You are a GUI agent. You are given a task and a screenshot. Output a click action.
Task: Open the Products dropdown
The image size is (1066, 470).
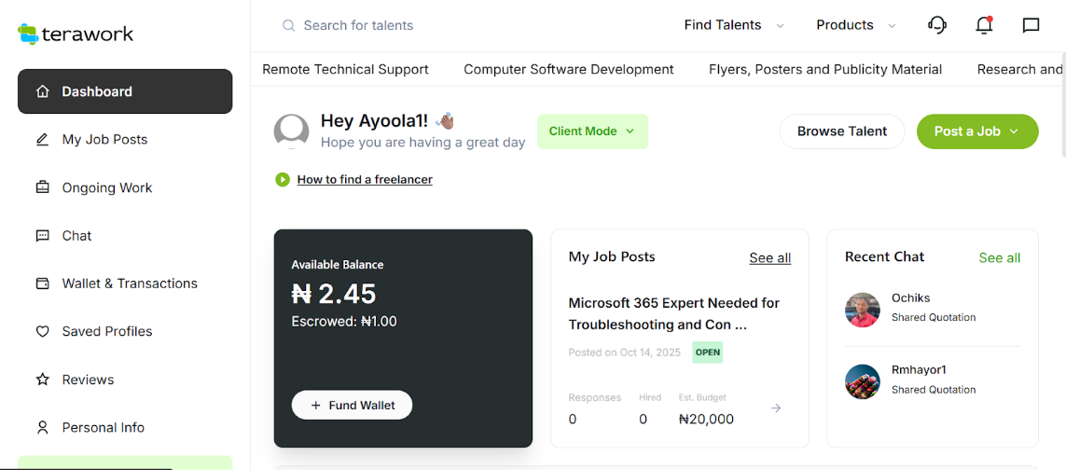855,25
